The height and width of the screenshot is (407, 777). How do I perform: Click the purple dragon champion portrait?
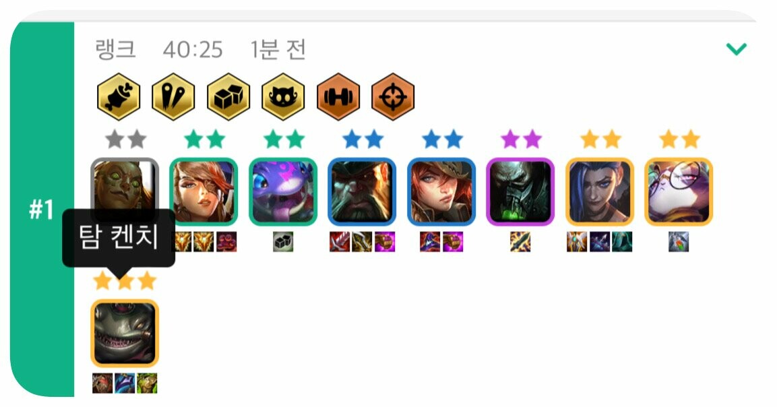tap(283, 191)
